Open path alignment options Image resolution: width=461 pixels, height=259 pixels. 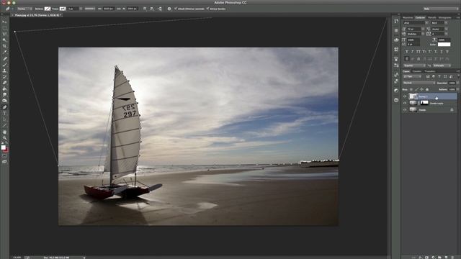[152, 9]
